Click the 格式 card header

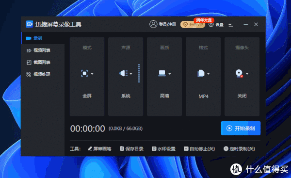pos(203,48)
